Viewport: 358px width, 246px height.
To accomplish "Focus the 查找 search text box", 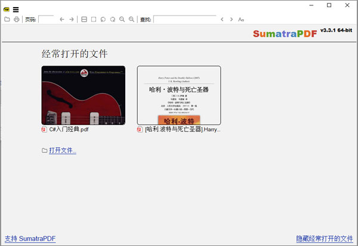I will [x=184, y=20].
